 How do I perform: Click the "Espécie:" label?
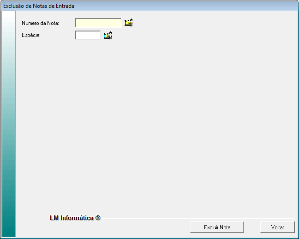tap(31, 35)
